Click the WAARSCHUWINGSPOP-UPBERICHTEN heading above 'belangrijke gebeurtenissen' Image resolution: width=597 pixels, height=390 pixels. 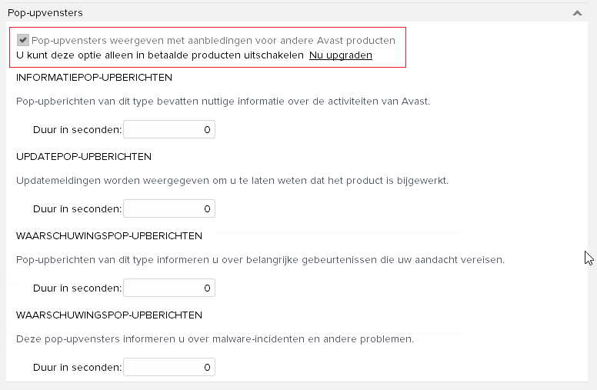109,235
